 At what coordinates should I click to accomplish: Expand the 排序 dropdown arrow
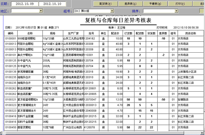click(176, 11)
